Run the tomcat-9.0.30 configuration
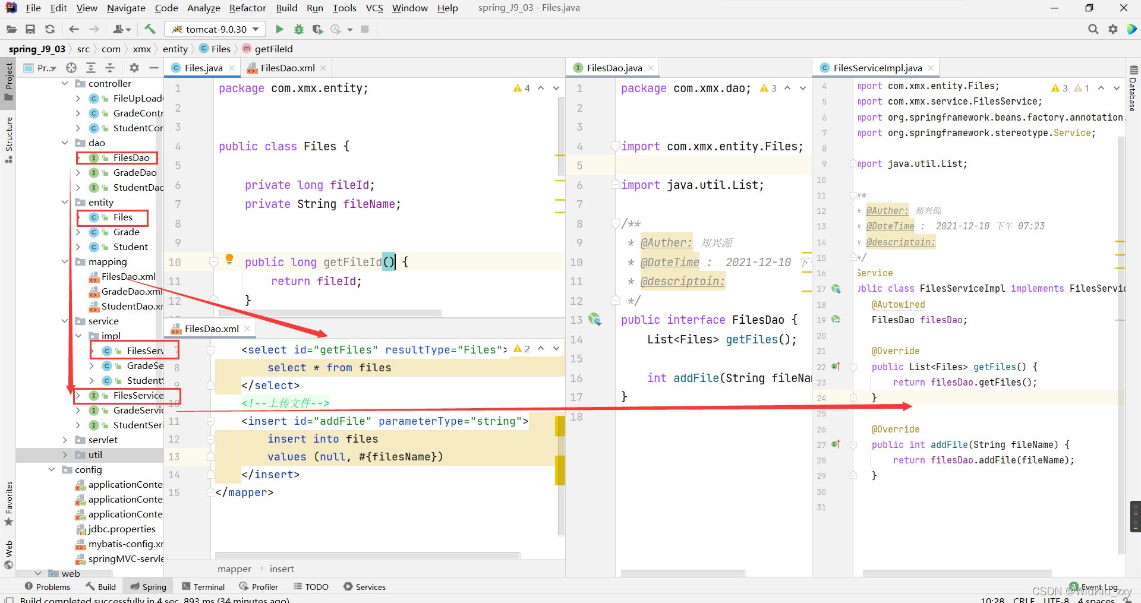 click(x=279, y=29)
